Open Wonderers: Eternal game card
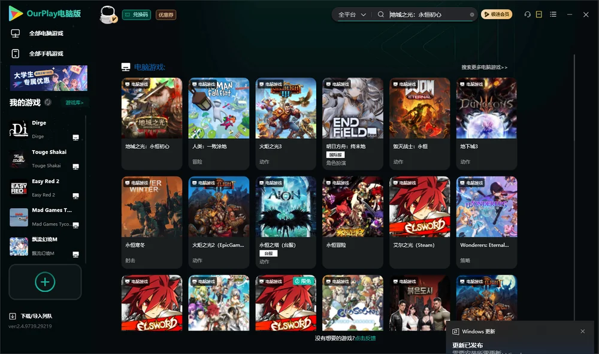This screenshot has height=354, width=599. [486, 222]
